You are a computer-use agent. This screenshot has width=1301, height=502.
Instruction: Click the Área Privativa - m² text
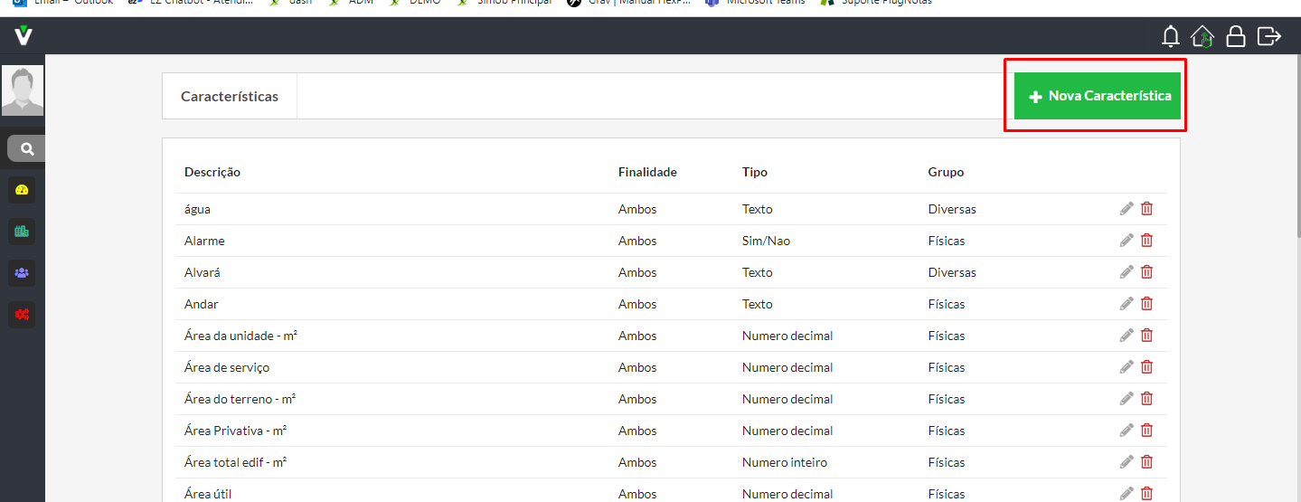236,431
